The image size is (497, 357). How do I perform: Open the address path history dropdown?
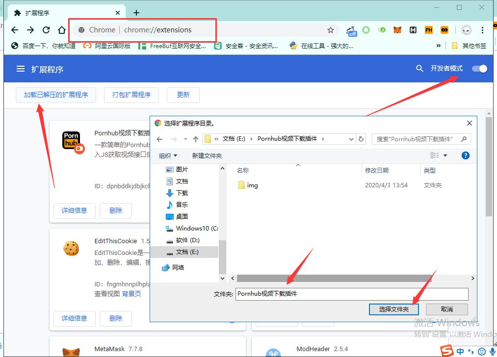351,139
